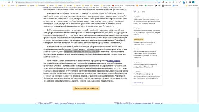
Task: Open ВС РФ напомнил позицию news
Action: tap(147, 76)
